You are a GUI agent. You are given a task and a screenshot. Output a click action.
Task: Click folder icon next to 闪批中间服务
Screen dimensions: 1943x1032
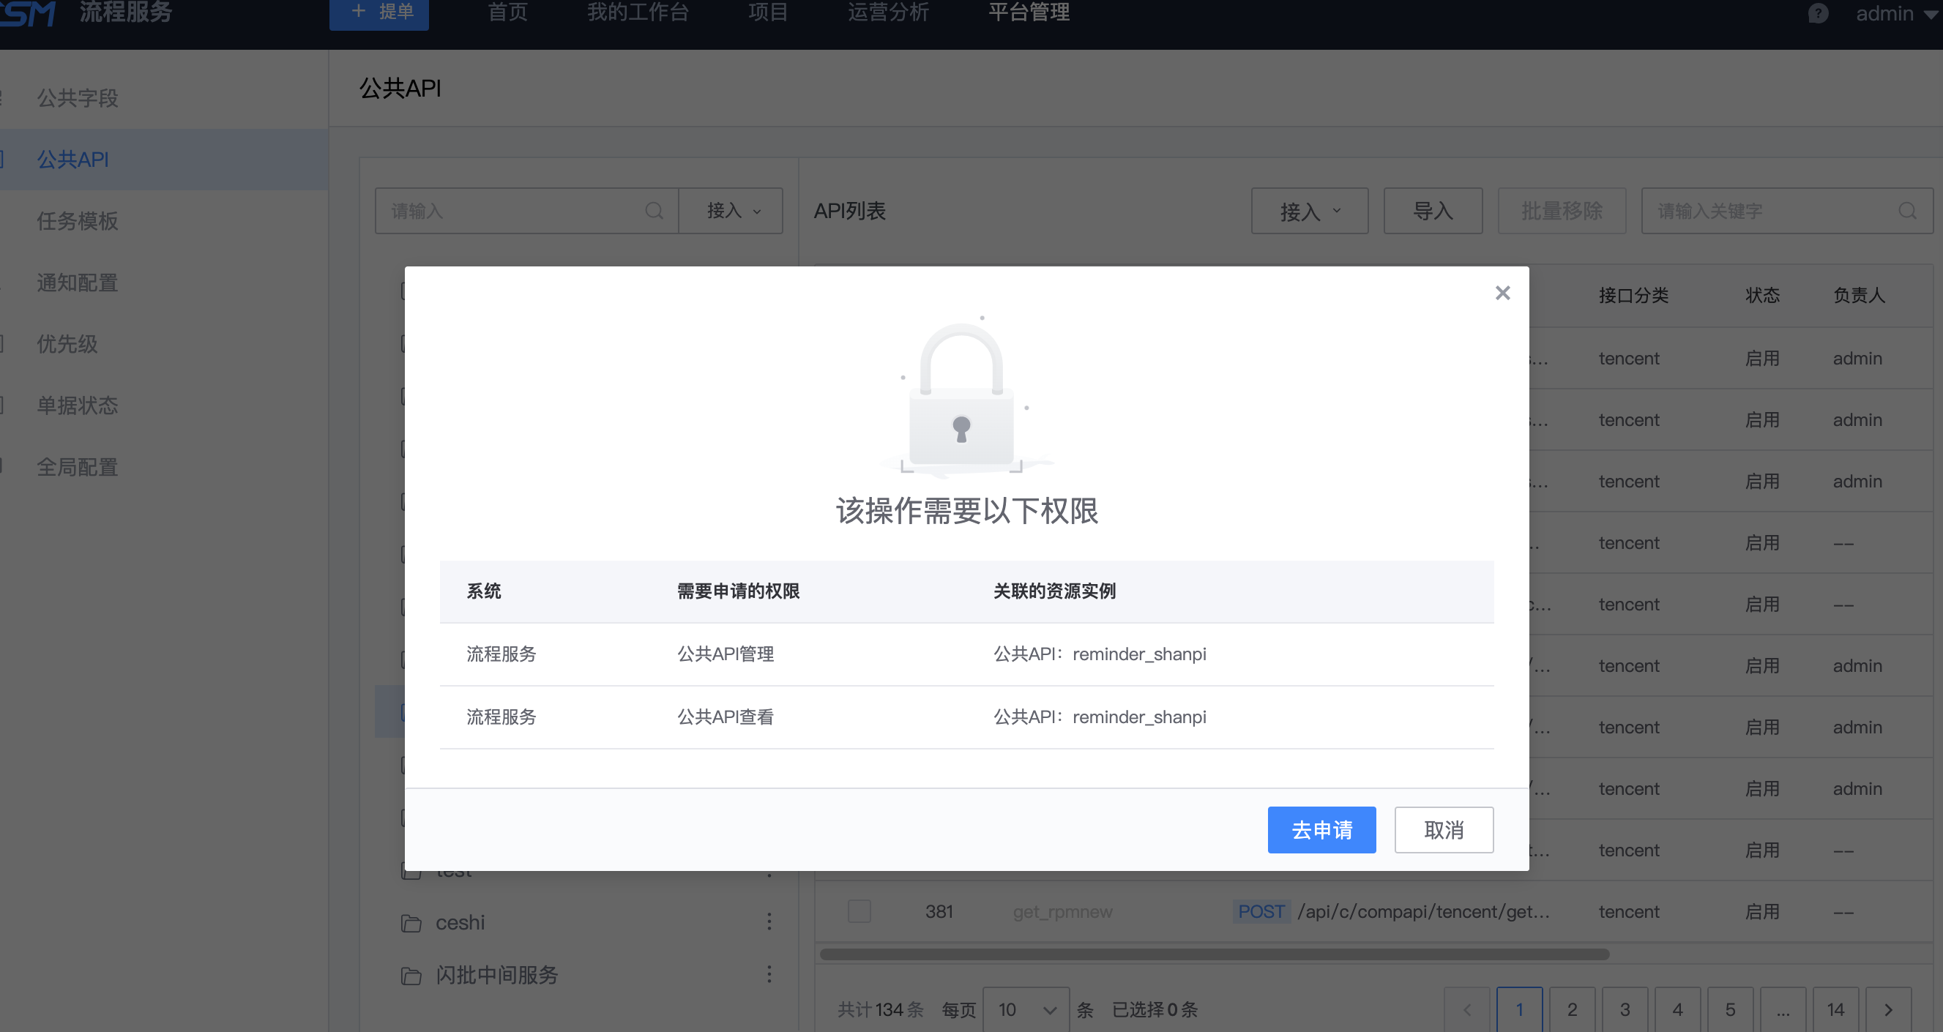click(411, 976)
